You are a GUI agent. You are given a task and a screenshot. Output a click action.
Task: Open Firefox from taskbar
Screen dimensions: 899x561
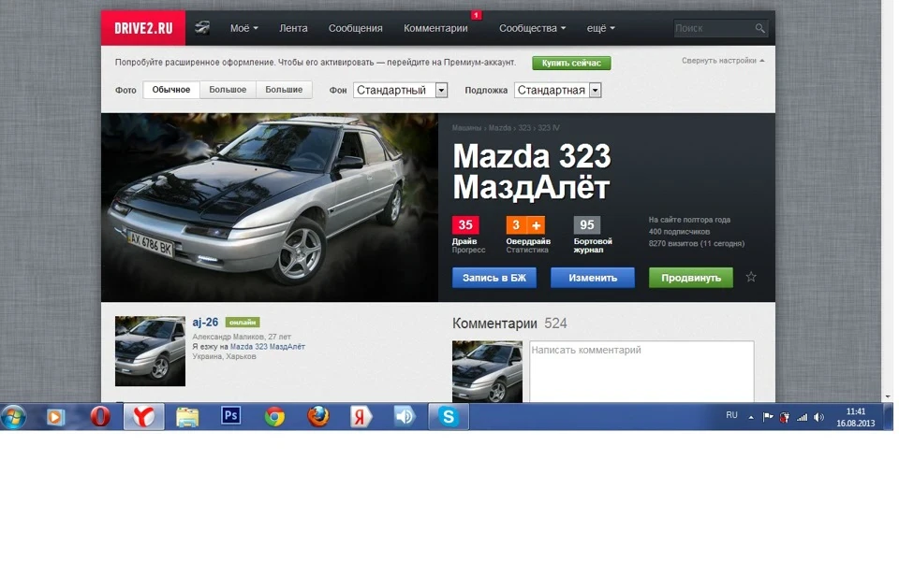[x=318, y=417]
